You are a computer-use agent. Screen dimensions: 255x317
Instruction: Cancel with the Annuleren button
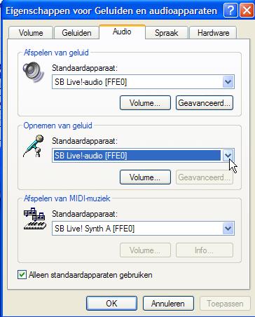point(168,304)
